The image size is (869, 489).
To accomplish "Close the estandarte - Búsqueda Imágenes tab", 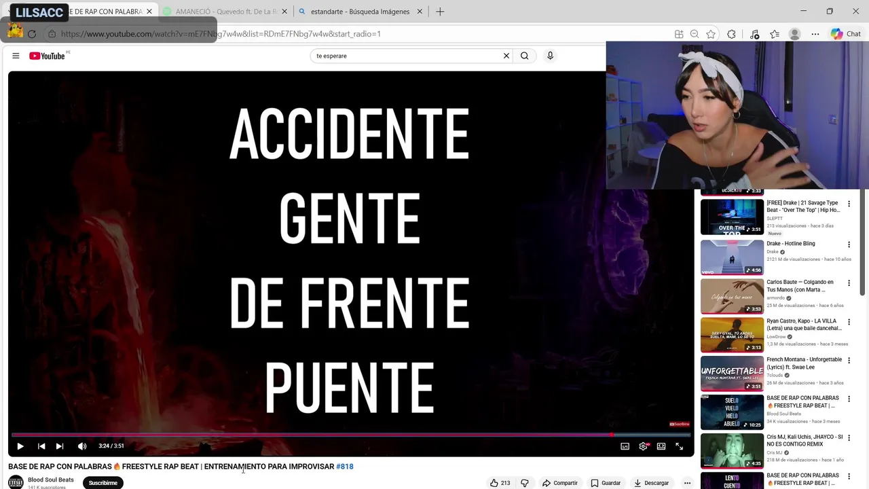I will (420, 12).
